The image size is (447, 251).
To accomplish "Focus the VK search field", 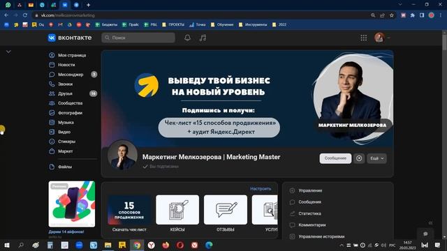I will pyautogui.click(x=138, y=38).
